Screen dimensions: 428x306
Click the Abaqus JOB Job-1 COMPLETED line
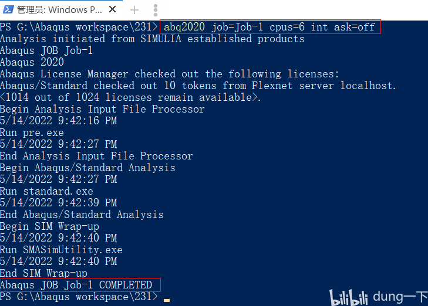coord(76,285)
